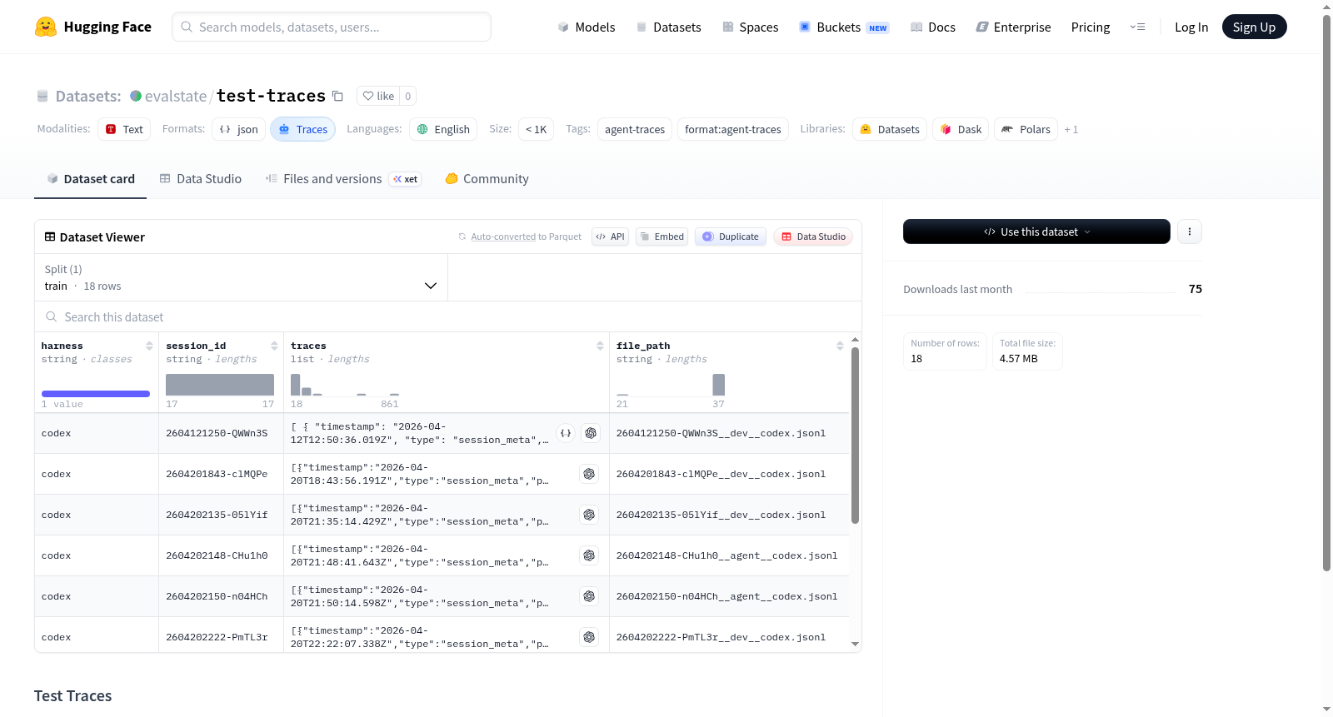Open the Pricing page
Image resolution: width=1333 pixels, height=717 pixels.
tap(1091, 27)
